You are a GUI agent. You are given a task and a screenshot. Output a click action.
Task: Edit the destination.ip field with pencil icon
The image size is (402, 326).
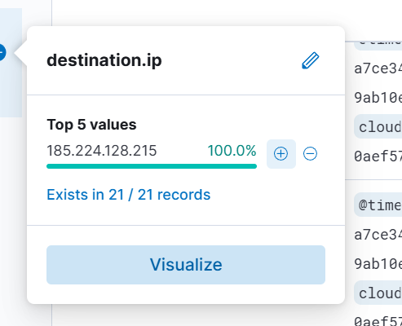311,60
